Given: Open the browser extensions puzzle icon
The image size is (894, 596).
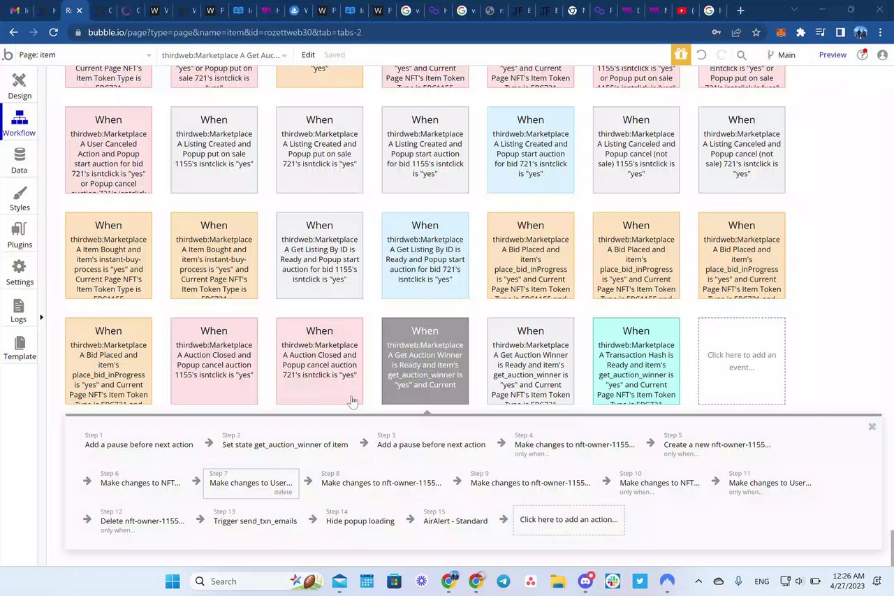Looking at the screenshot, I should point(800,32).
